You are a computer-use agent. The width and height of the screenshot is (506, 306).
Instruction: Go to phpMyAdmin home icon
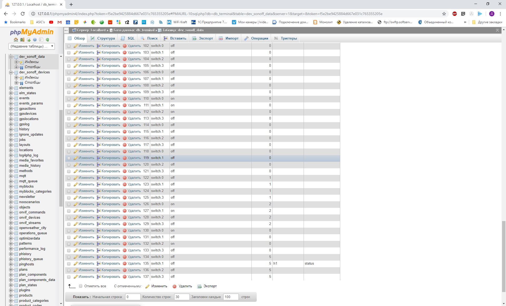pyautogui.click(x=16, y=40)
